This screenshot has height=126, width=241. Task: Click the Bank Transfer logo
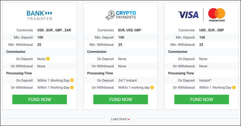[40, 15]
